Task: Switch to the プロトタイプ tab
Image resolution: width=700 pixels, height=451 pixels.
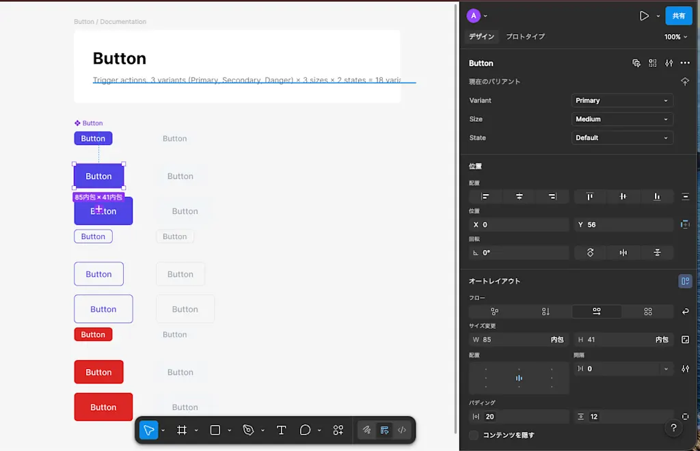Action: pyautogui.click(x=525, y=37)
